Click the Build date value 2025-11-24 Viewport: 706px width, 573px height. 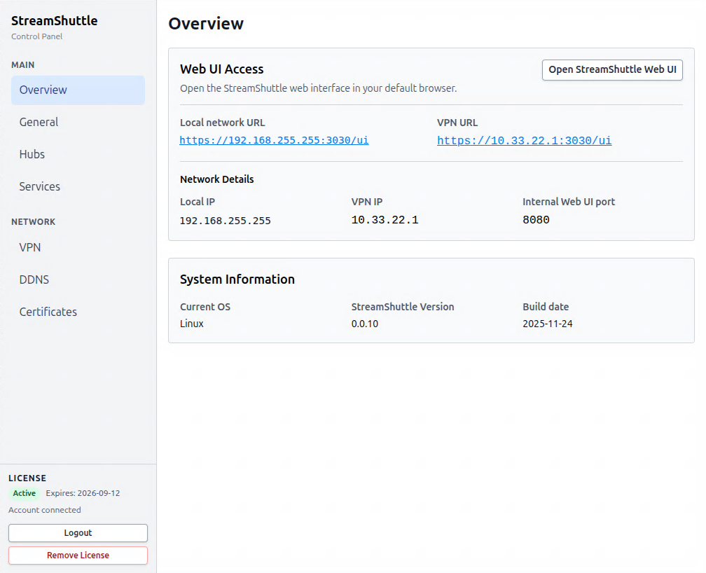coord(548,324)
